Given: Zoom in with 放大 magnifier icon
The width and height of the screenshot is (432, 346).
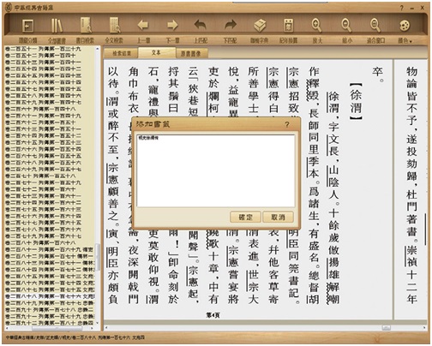Looking at the screenshot, I should (316, 26).
